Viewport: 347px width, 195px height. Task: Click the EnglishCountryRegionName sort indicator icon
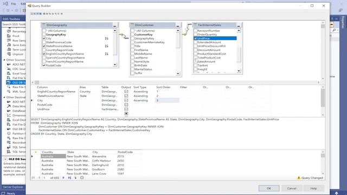click(107, 54)
